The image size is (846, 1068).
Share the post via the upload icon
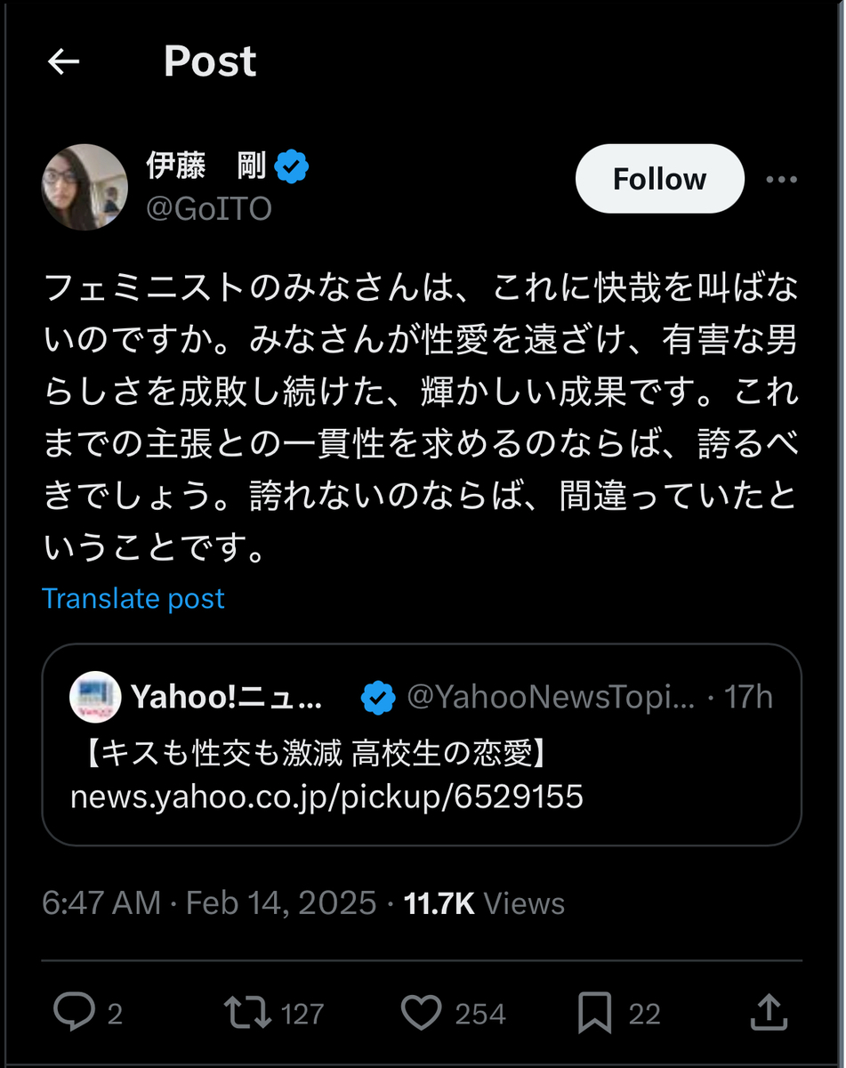[769, 1013]
